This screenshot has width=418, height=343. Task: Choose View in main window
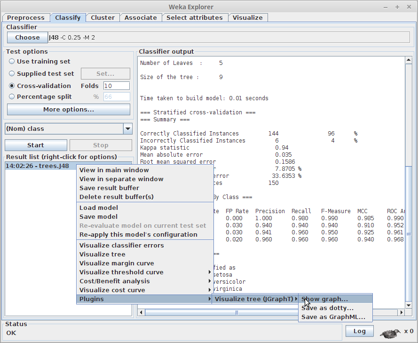pos(145,170)
